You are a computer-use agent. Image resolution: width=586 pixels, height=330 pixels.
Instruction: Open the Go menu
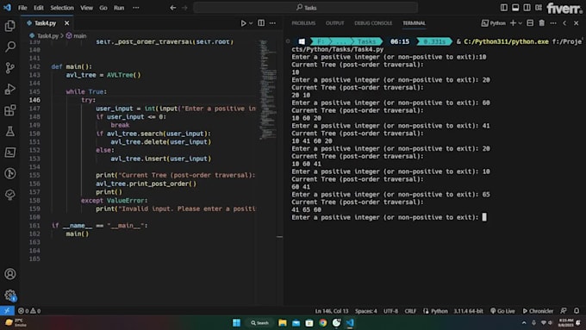click(103, 8)
